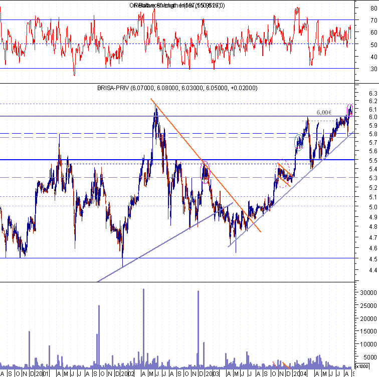379x377 pixels.
Task: Click the 70 overbought value on RSI scale
Action: click(373, 20)
